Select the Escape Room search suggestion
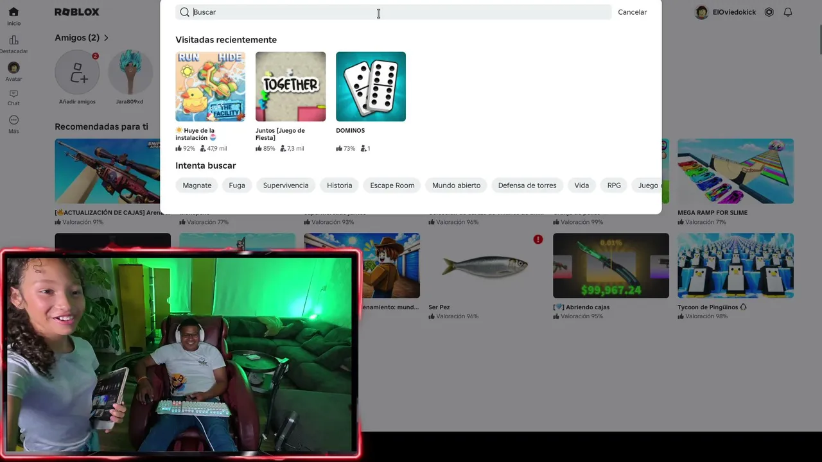The height and width of the screenshot is (462, 822). coord(392,185)
